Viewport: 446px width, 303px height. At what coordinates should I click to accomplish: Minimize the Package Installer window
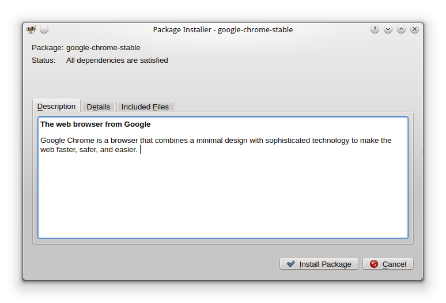point(388,29)
